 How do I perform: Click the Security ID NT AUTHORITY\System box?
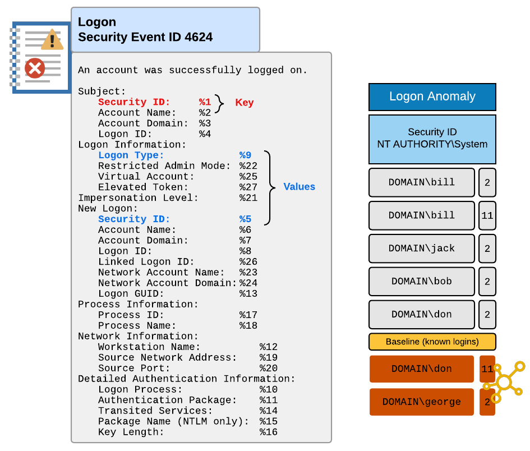432,139
